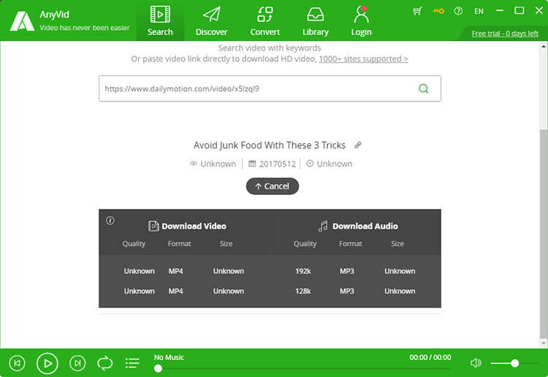
Task: Click the Download Audio header
Action: [358, 226]
